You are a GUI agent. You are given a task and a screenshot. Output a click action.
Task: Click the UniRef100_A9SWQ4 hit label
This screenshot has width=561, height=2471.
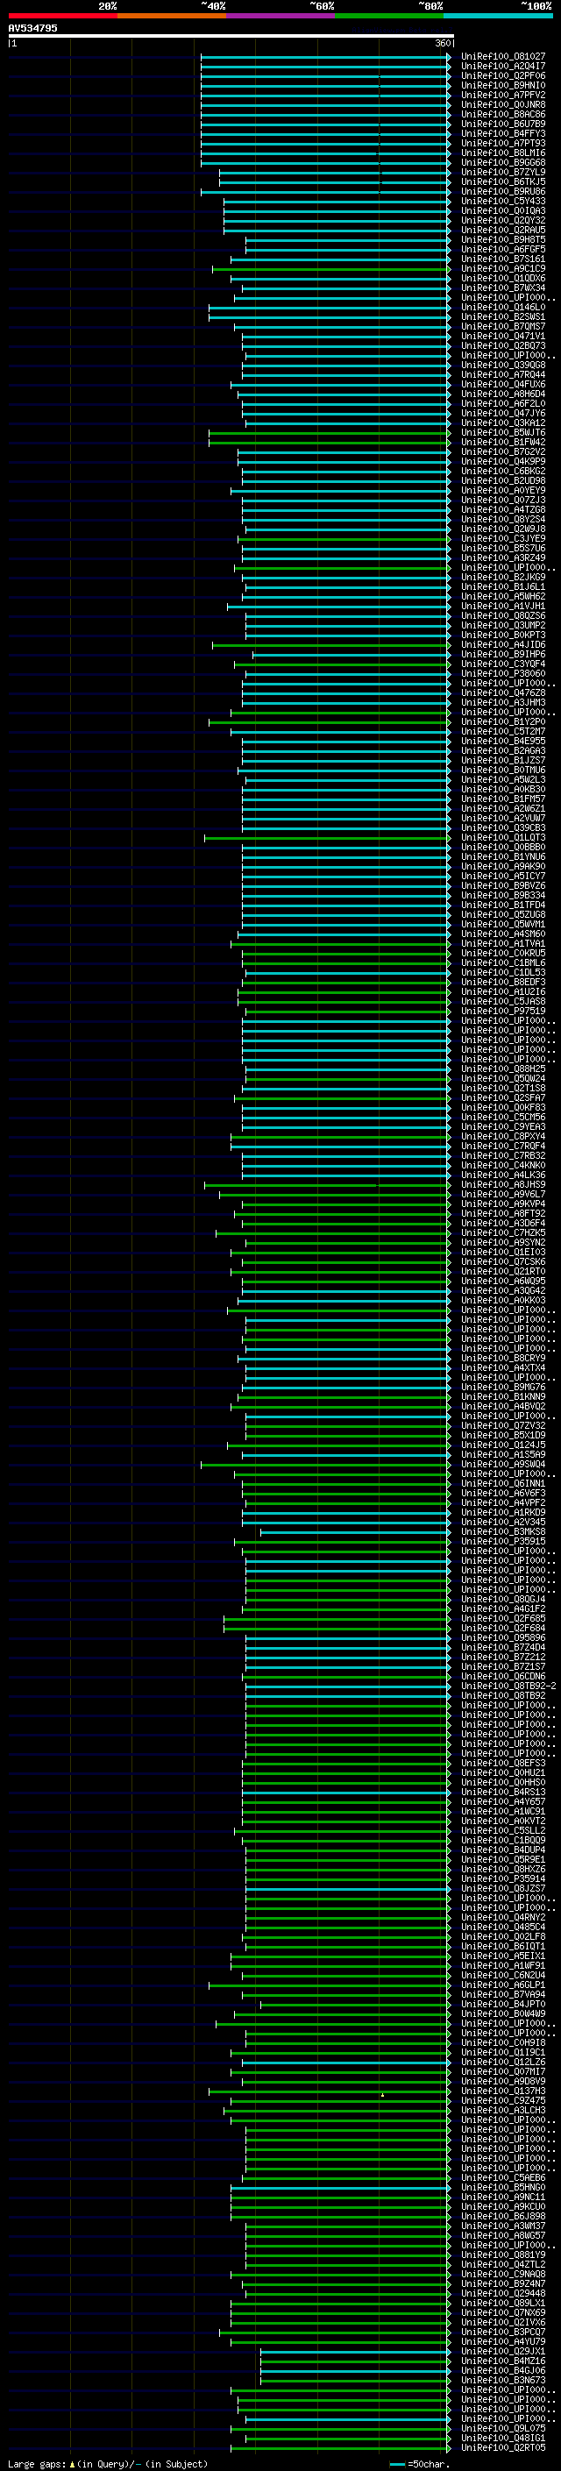502,1465
